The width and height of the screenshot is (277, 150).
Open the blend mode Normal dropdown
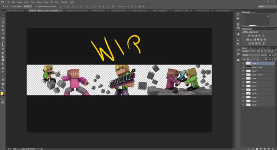(x=251, y=55)
